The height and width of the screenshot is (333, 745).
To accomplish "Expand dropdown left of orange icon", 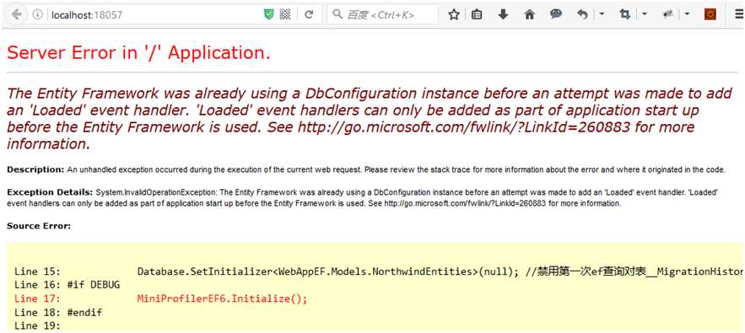I will click(x=688, y=14).
